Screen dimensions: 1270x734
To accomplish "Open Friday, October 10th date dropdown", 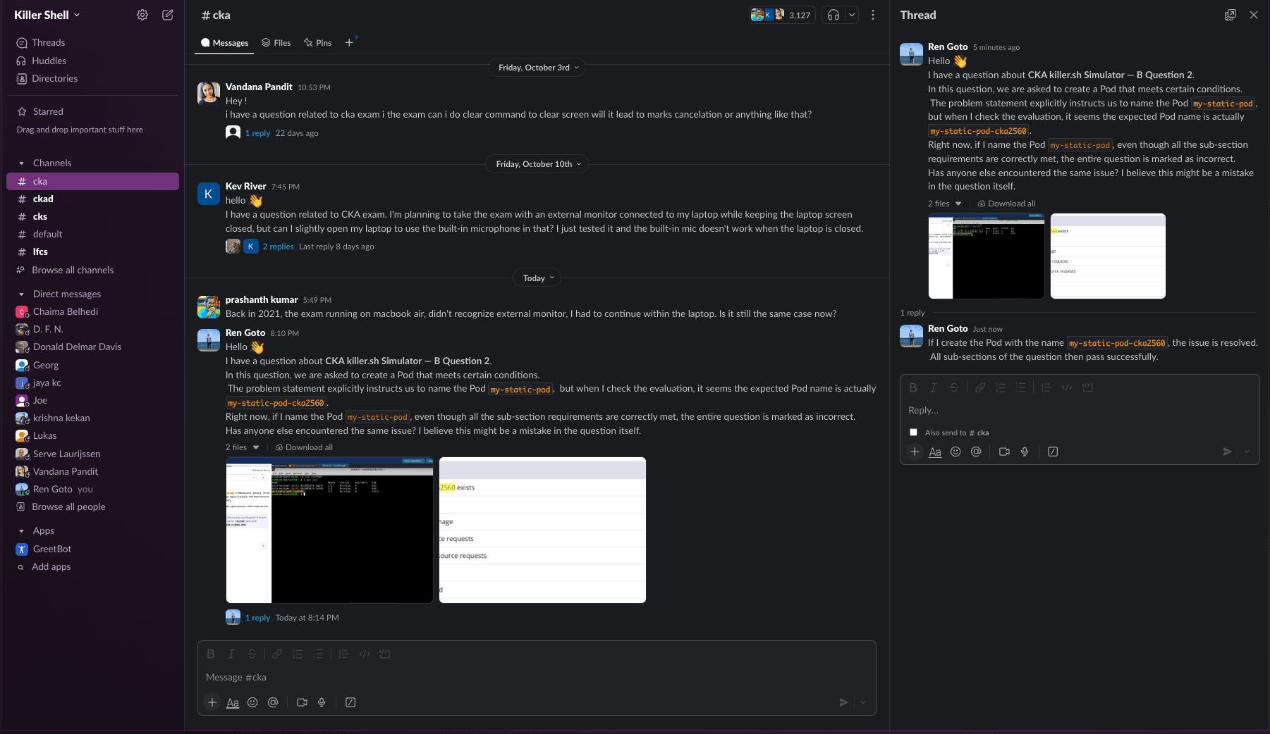I will click(x=537, y=164).
